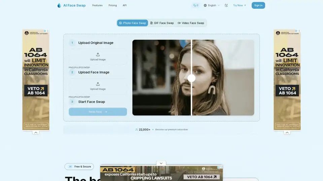Screen dimensions: 323x181
Task: Click the credits counter icon showing 0
Action: tap(195, 5)
